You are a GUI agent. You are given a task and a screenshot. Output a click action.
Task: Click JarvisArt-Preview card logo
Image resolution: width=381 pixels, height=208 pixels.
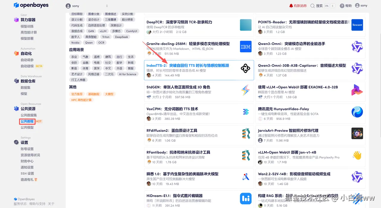click(x=357, y=134)
